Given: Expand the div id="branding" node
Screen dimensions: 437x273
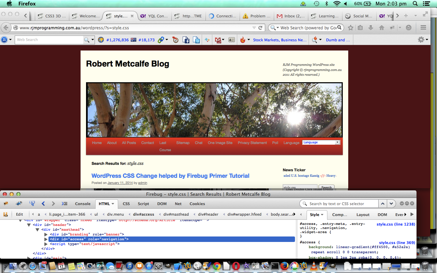Looking at the screenshot, I should coord(46,234).
